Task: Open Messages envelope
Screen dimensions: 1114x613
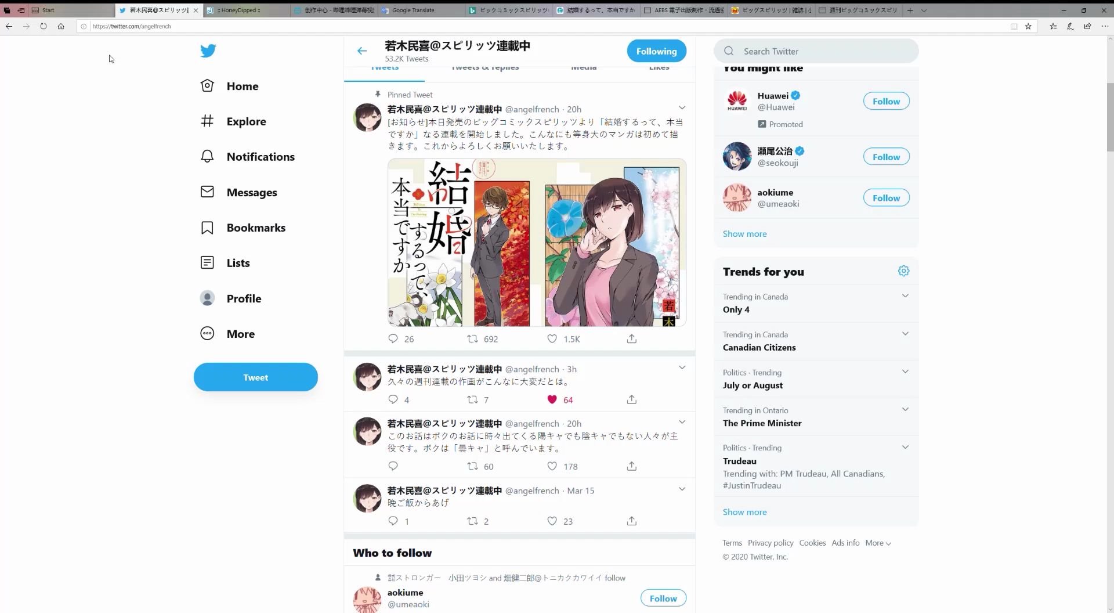Action: [207, 192]
